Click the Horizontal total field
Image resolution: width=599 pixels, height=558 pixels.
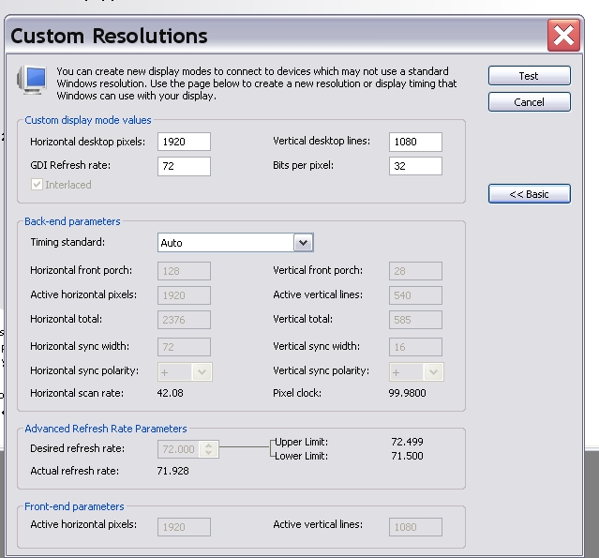click(184, 320)
